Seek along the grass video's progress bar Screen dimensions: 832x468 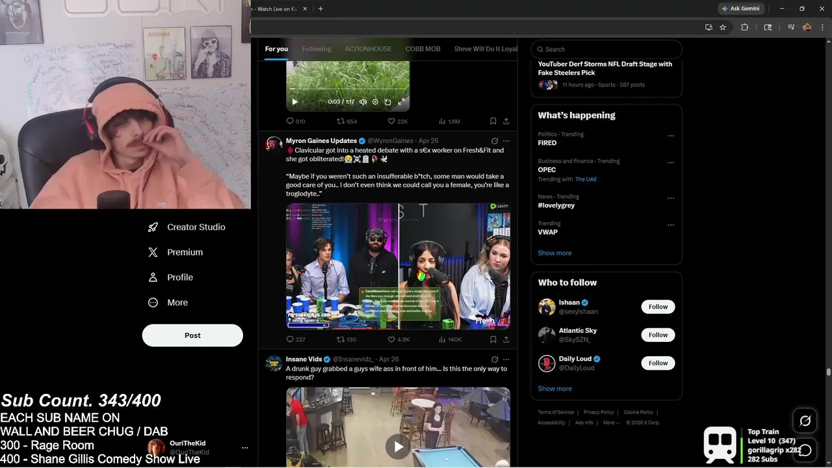tap(348, 90)
